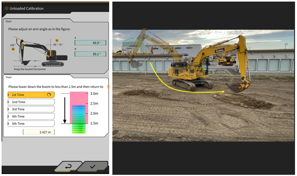The image size is (297, 176).
Task: Open the excavator swing photo
Action: click(203, 85)
